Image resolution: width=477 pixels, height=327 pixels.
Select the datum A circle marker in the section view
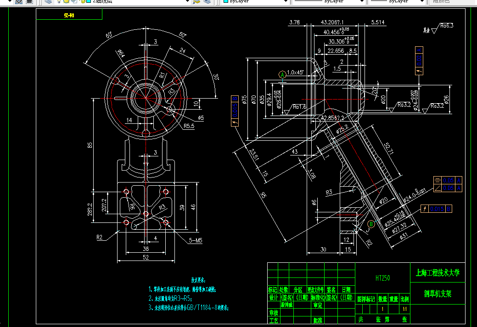(282, 74)
